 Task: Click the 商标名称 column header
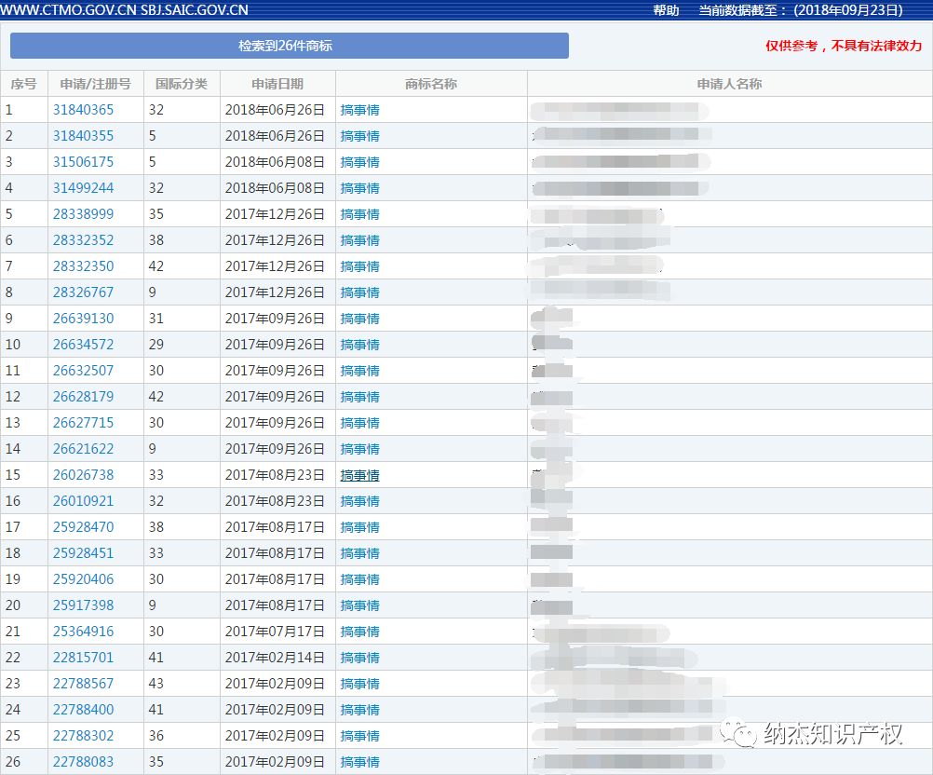tap(431, 84)
